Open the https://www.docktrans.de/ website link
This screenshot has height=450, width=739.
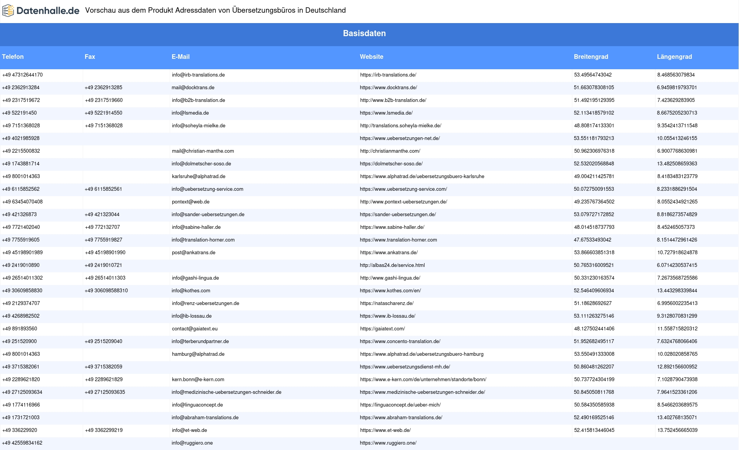388,88
